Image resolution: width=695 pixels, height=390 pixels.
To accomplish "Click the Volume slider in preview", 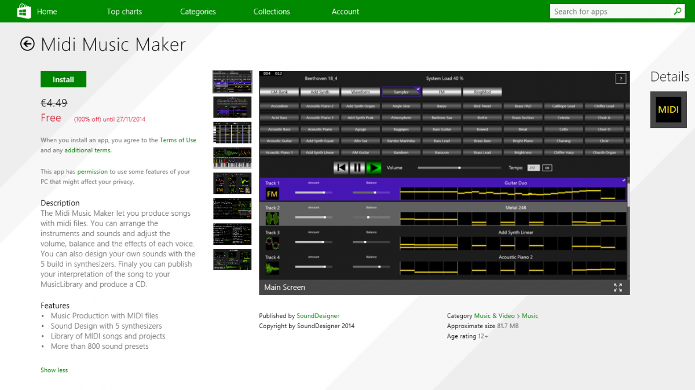I will pos(459,168).
